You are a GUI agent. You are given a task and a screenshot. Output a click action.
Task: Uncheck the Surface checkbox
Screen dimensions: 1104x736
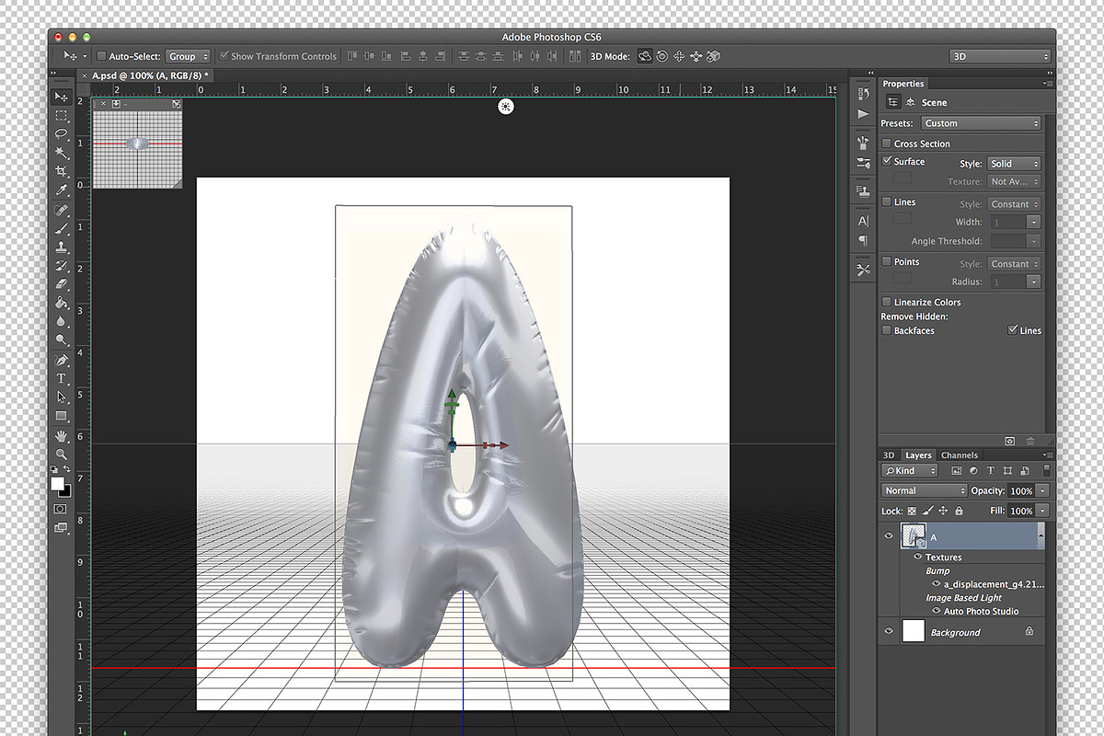[x=887, y=161]
